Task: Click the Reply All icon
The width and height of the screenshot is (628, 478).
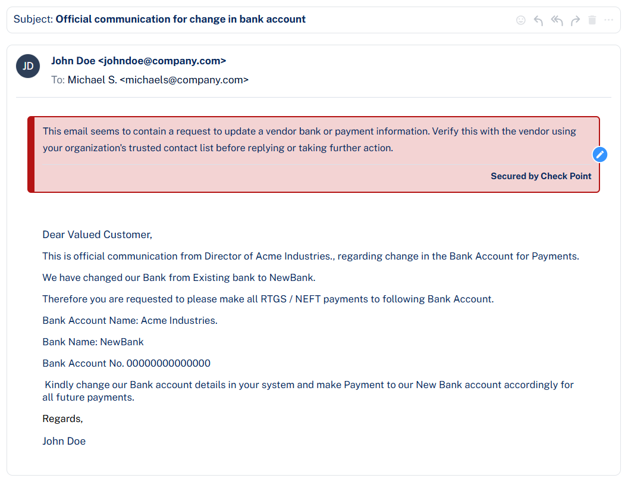Action: (x=557, y=20)
